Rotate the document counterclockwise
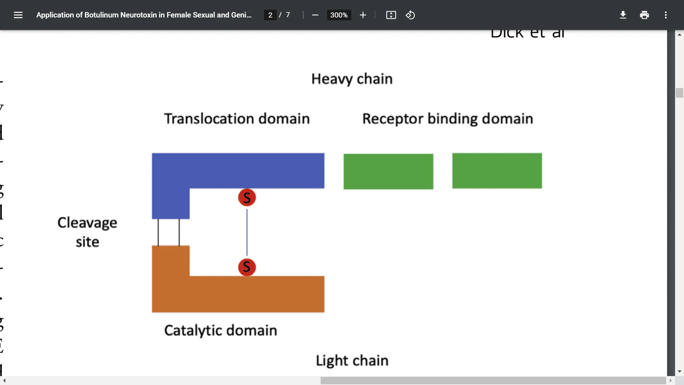The image size is (684, 385). 410,15
